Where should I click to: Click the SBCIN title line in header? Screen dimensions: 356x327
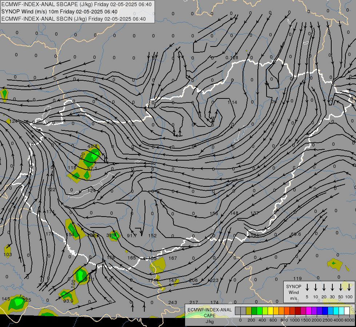73,19
